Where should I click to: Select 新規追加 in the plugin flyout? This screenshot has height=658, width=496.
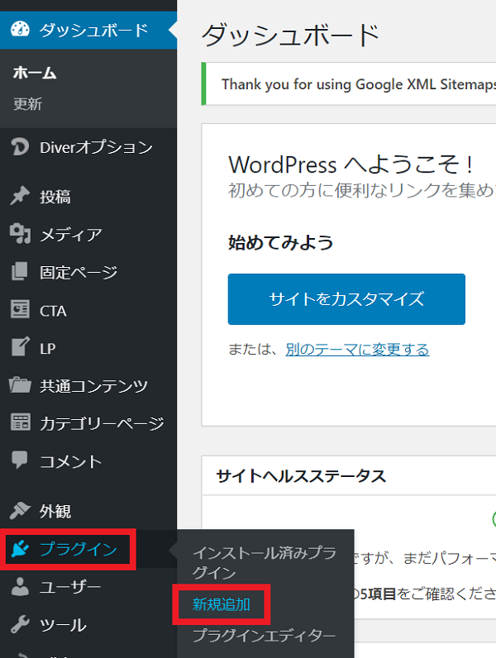[222, 604]
